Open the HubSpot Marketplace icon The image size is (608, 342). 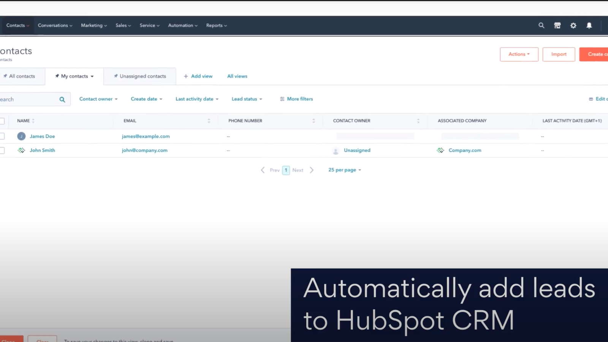pyautogui.click(x=557, y=25)
